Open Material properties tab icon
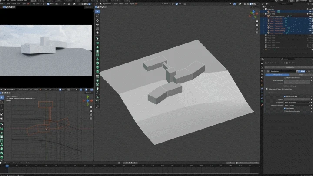The width and height of the screenshot is (313, 176). click(262, 105)
